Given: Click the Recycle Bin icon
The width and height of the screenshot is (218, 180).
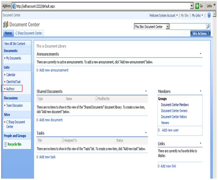Looking at the screenshot, I should pos(5,144).
